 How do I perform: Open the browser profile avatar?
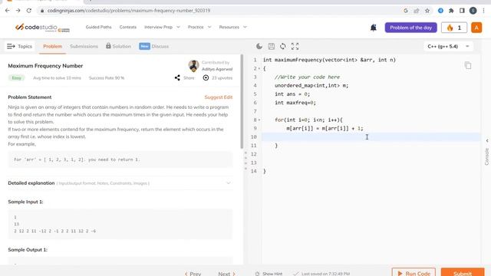pyautogui.click(x=473, y=11)
